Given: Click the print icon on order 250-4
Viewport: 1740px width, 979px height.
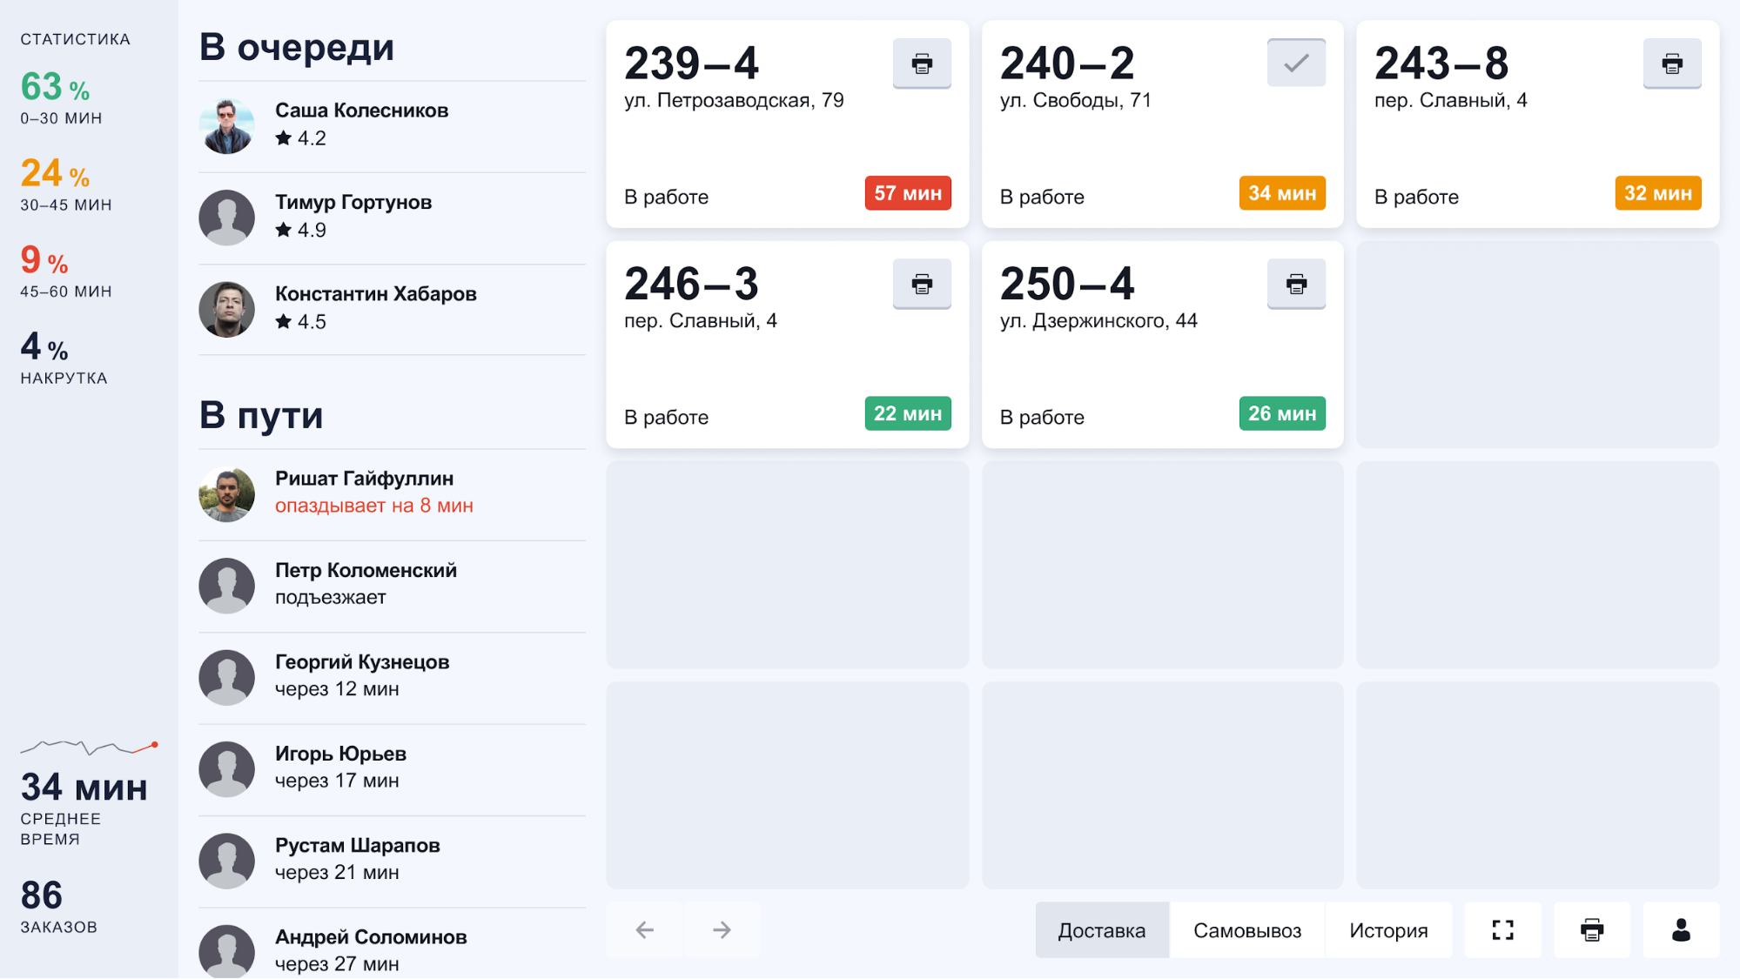Looking at the screenshot, I should click(1295, 285).
